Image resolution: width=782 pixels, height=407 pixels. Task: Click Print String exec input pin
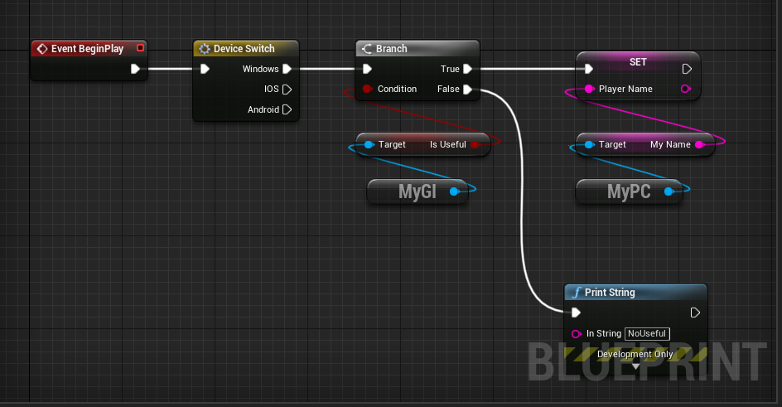(x=576, y=313)
